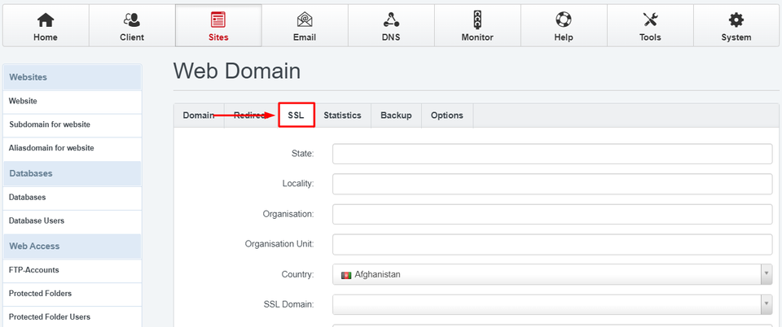Select the Options tab
782x327 pixels.
tap(446, 116)
